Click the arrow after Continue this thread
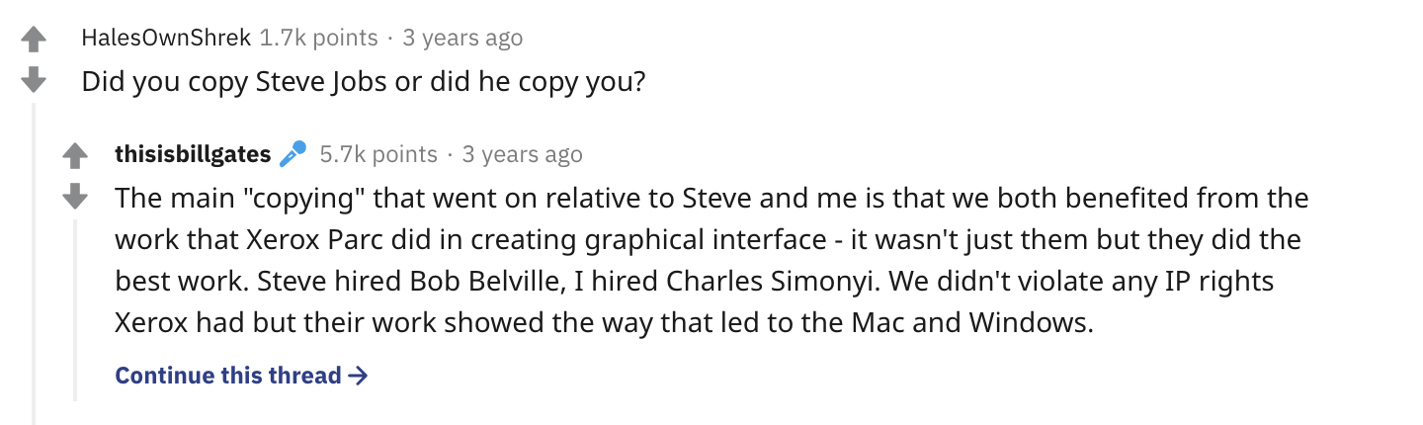The width and height of the screenshot is (1423, 425). [359, 376]
